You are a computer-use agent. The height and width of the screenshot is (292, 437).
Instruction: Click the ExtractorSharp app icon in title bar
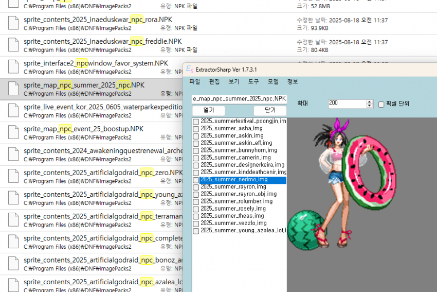tap(190, 70)
